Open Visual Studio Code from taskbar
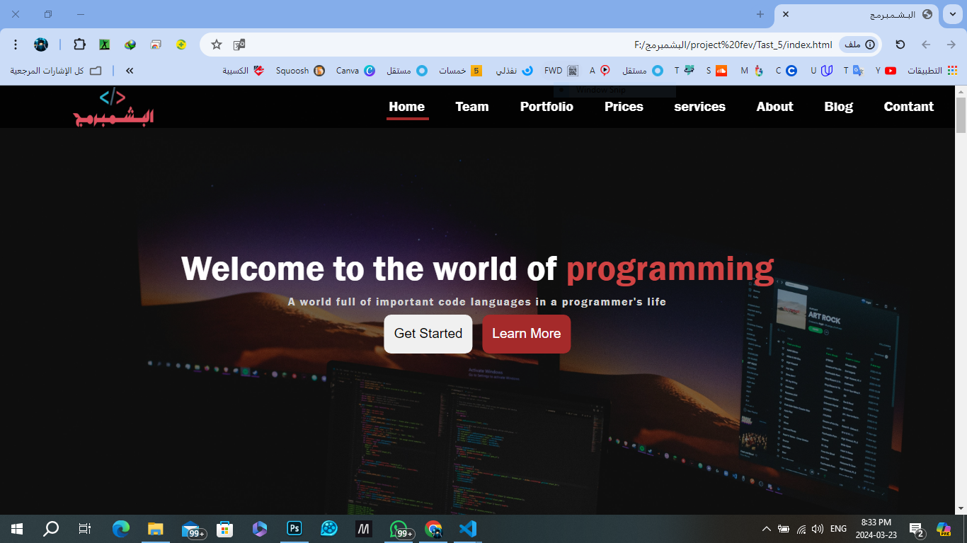 point(467,528)
